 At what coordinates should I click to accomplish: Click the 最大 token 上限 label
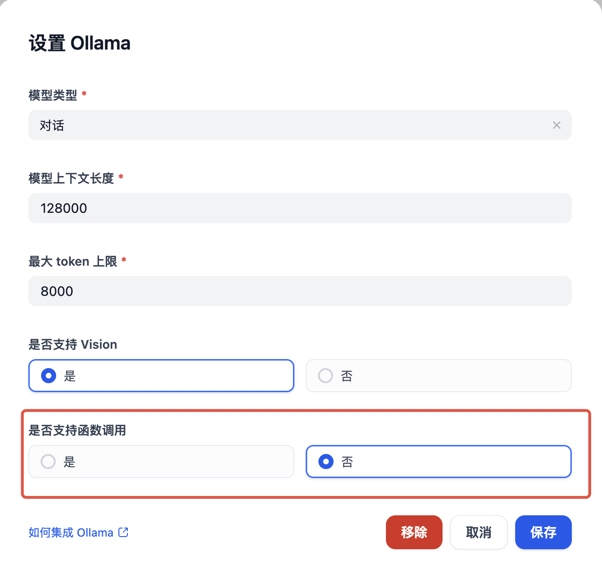coord(73,261)
